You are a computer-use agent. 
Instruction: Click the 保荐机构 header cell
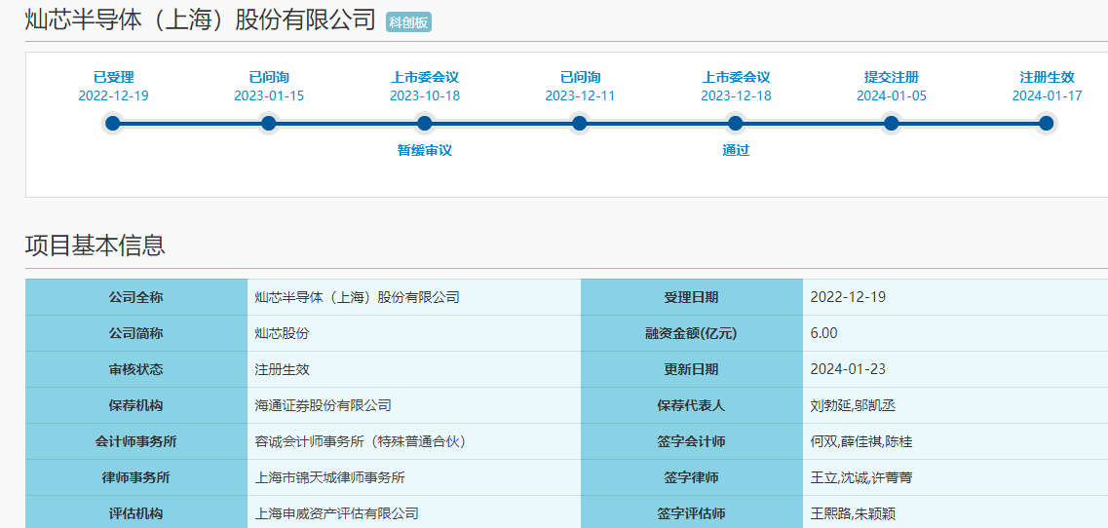pos(136,405)
